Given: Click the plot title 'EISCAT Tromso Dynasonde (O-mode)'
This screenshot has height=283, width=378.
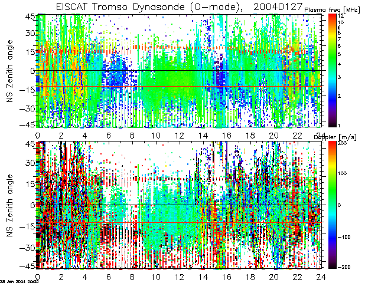Looking at the screenshot, I should coord(148,7).
